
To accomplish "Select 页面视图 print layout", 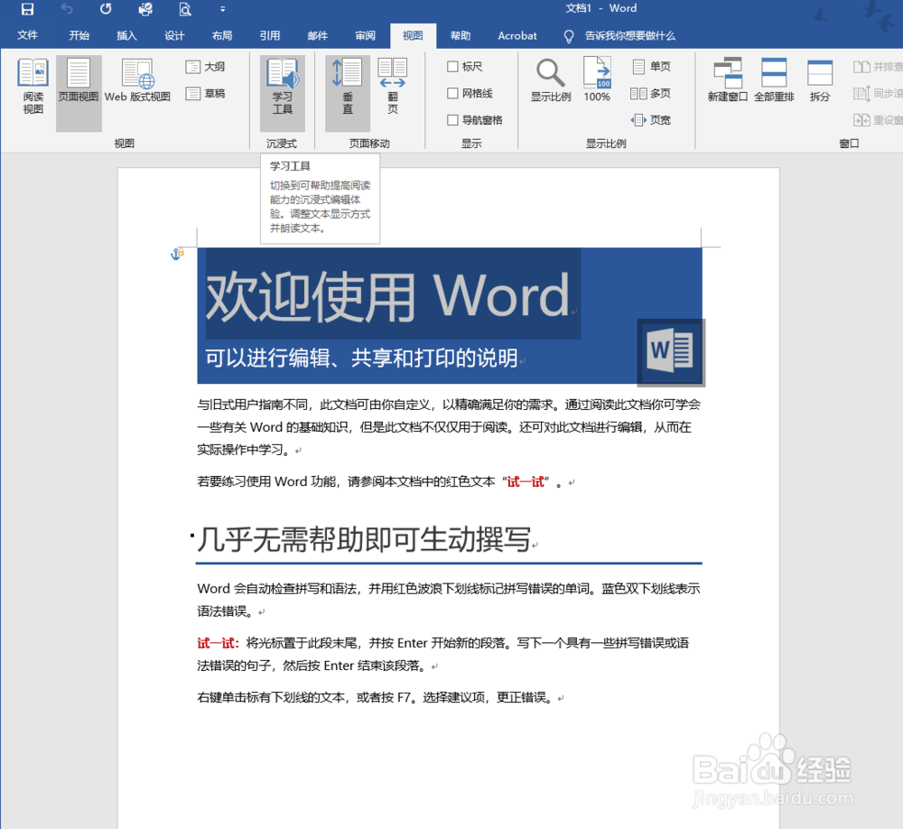I will click(x=79, y=93).
